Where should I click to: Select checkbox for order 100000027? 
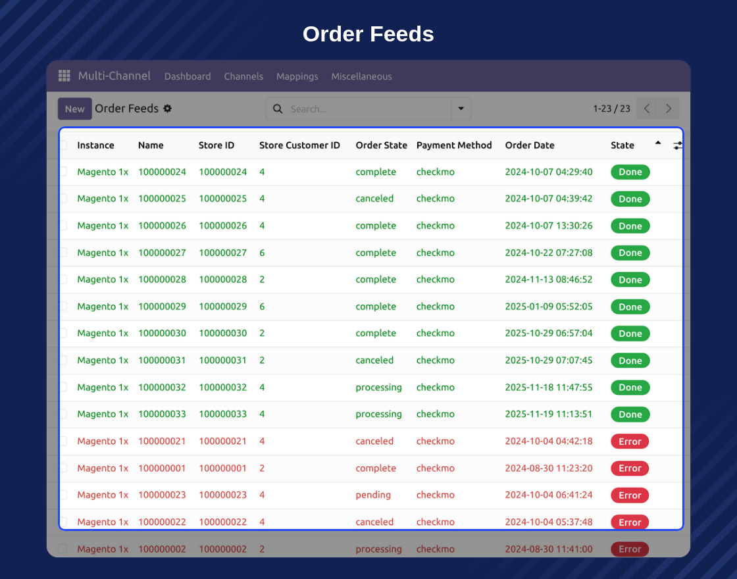63,253
